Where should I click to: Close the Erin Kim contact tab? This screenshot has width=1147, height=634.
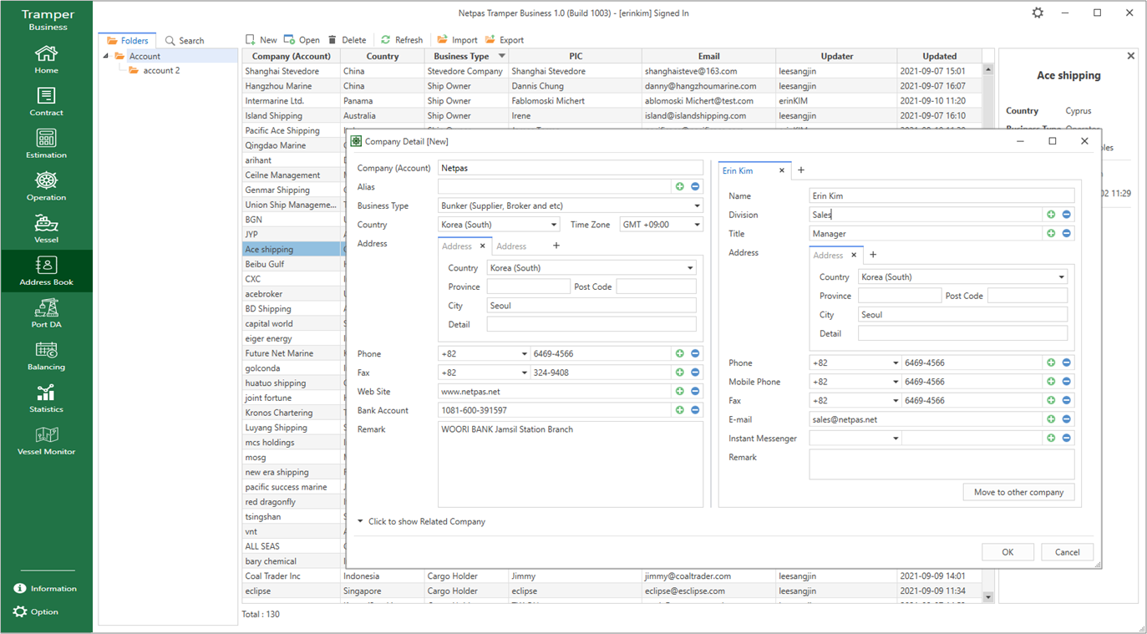[782, 170]
